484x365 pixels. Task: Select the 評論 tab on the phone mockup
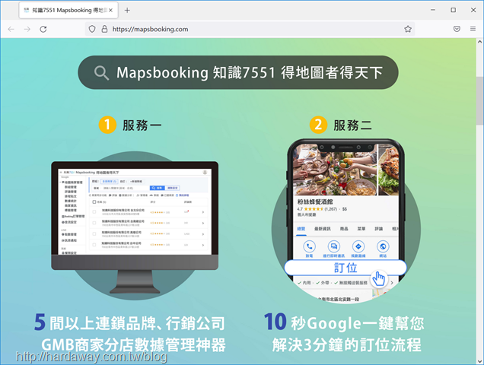coord(379,229)
